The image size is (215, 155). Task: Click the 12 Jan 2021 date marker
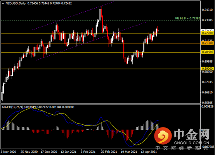coord(68,152)
